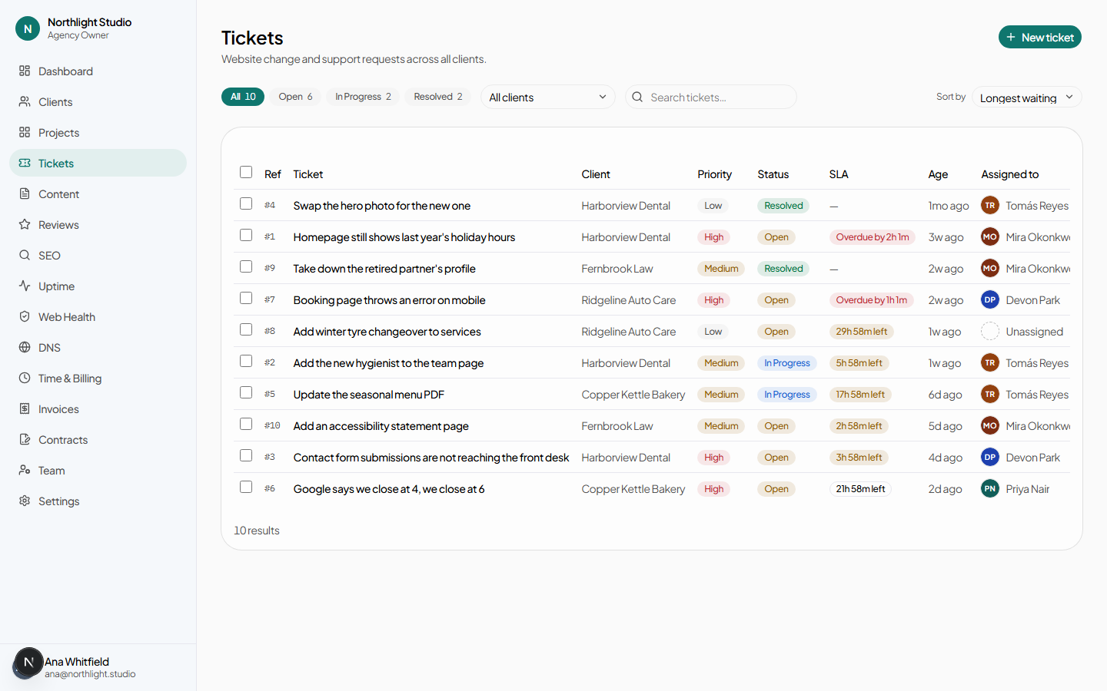Open Dashboard via its sidebar icon
Screen dimensions: 1107x691
point(25,71)
